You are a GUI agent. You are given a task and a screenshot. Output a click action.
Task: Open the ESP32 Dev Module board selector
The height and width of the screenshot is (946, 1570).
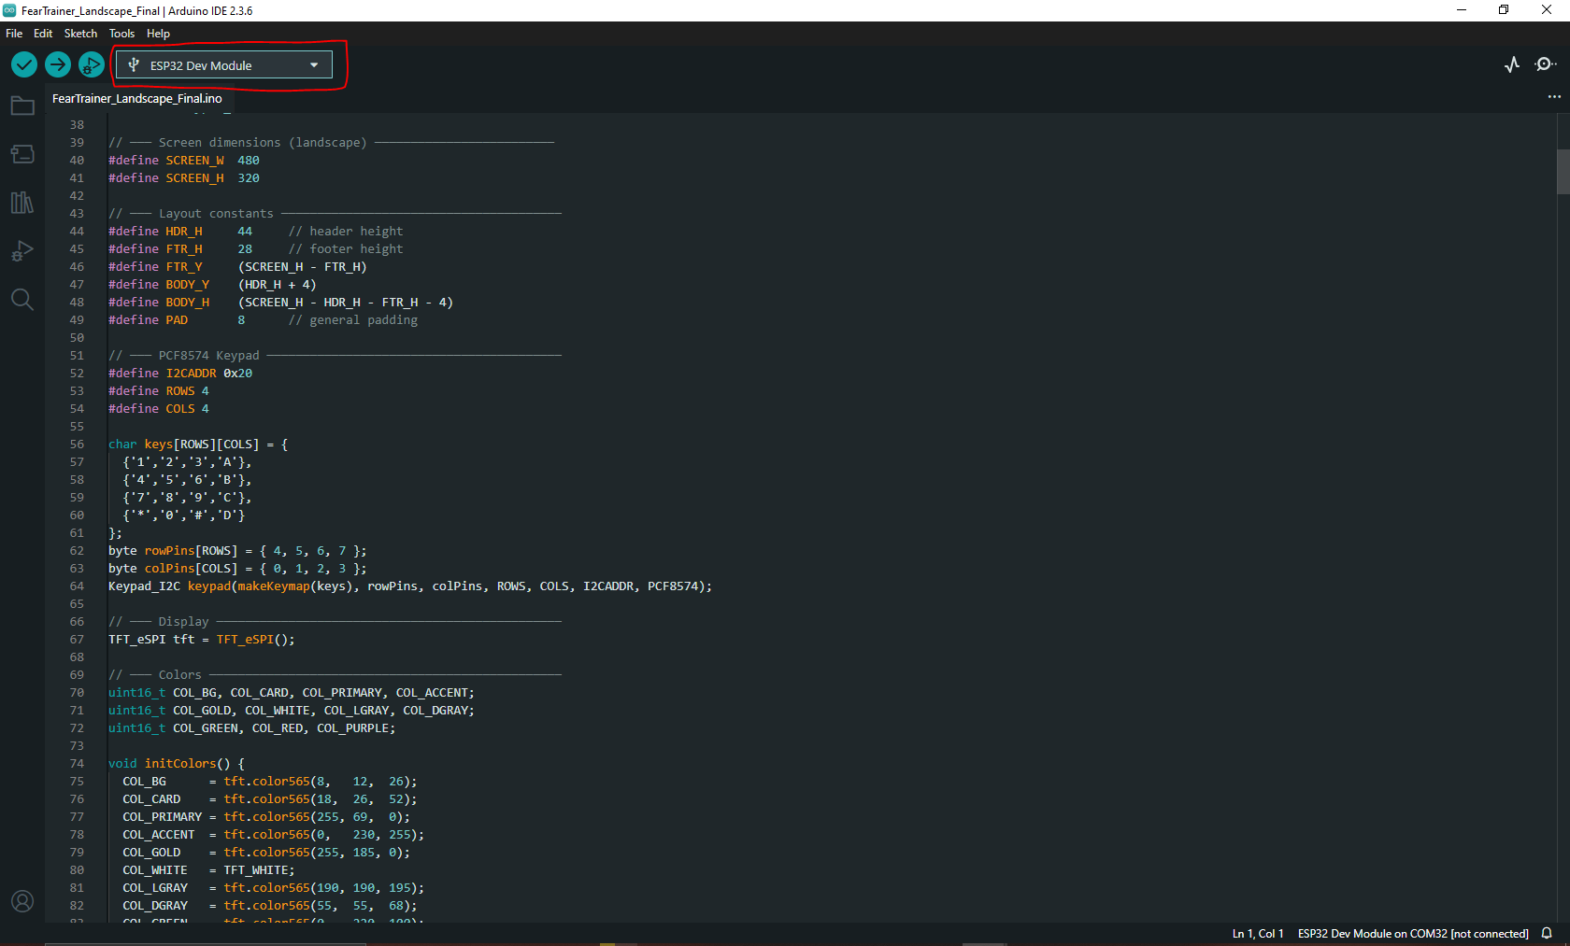click(x=224, y=65)
